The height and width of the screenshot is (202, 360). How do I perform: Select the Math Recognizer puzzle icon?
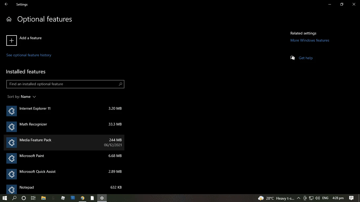coord(12,127)
